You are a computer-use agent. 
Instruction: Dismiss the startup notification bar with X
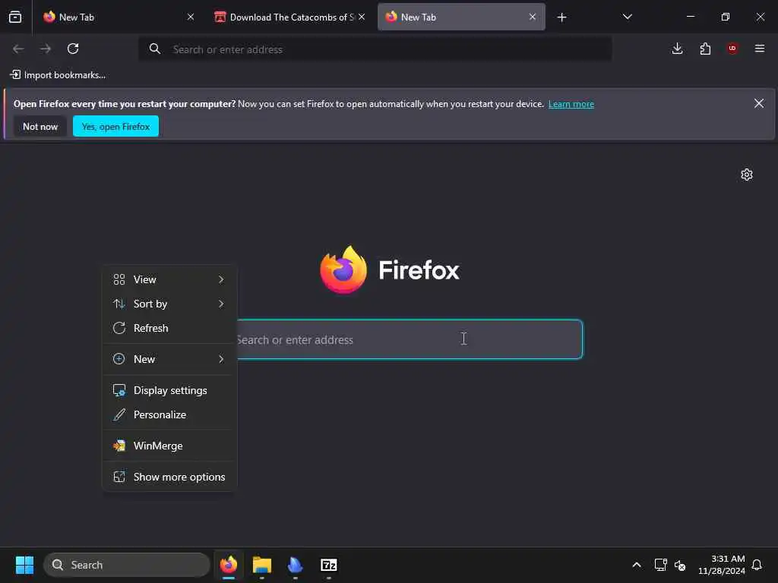[x=759, y=103]
